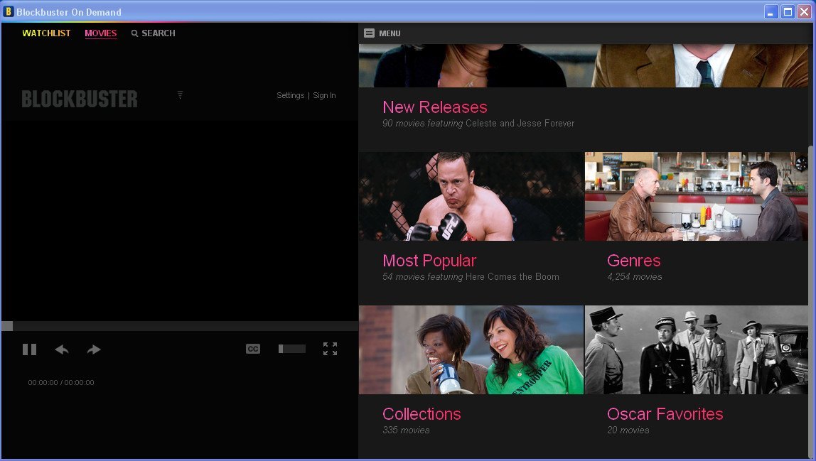Open the filter dropdown icon beside Blockbuster logo
816x461 pixels.
click(180, 94)
